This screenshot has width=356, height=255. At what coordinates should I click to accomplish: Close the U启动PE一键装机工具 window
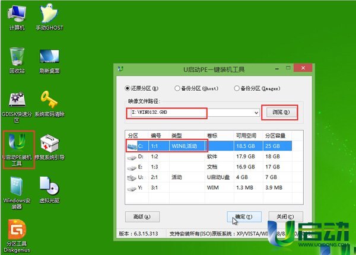303,68
